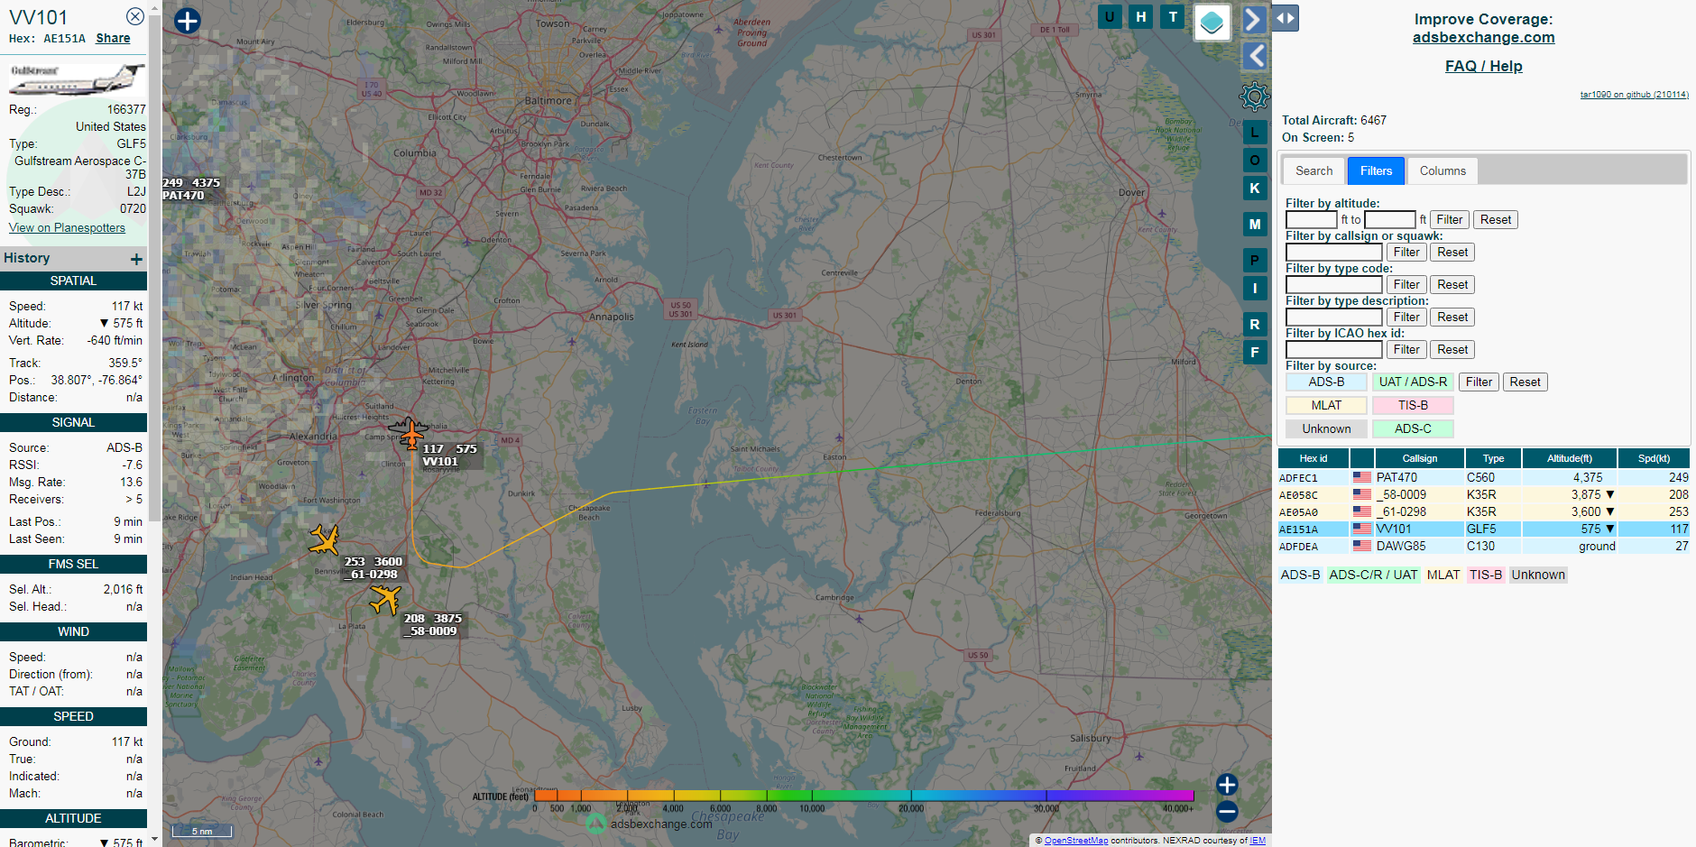The image size is (1696, 847).
Task: Open the map layers selector
Action: coord(1212,22)
